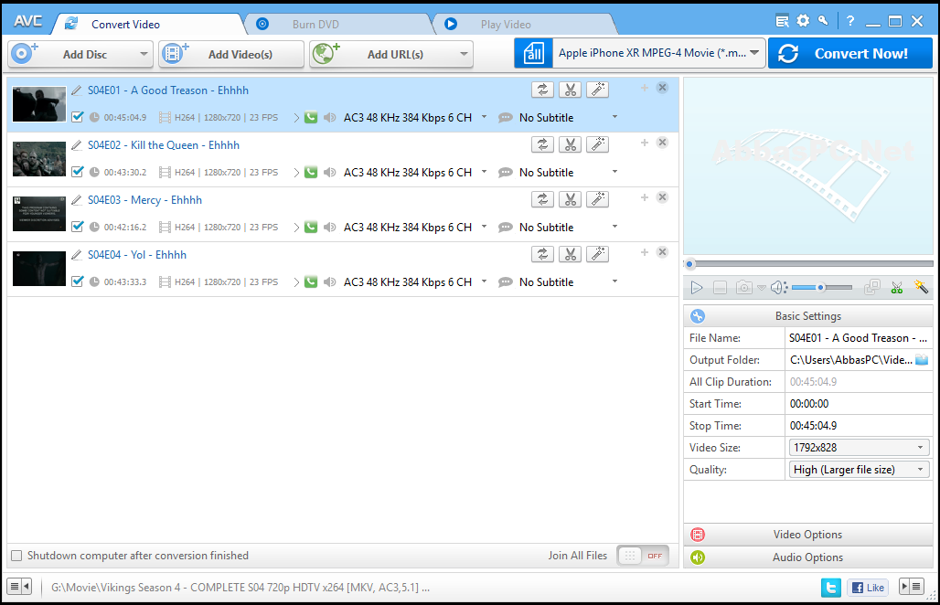Take a snapshot with the camera icon
The width and height of the screenshot is (940, 605).
point(744,288)
